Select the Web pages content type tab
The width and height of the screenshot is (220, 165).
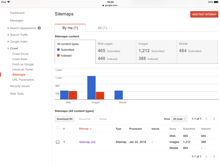[116, 51]
